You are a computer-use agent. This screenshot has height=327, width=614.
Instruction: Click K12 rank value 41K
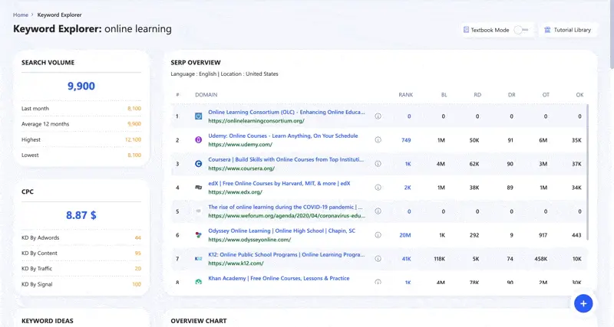[x=407, y=259]
